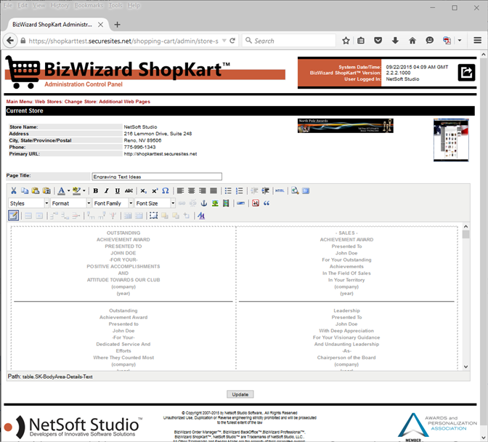488x442 pixels.
Task: Click the Insert Layer dashed-square icon
Action: [x=153, y=216]
